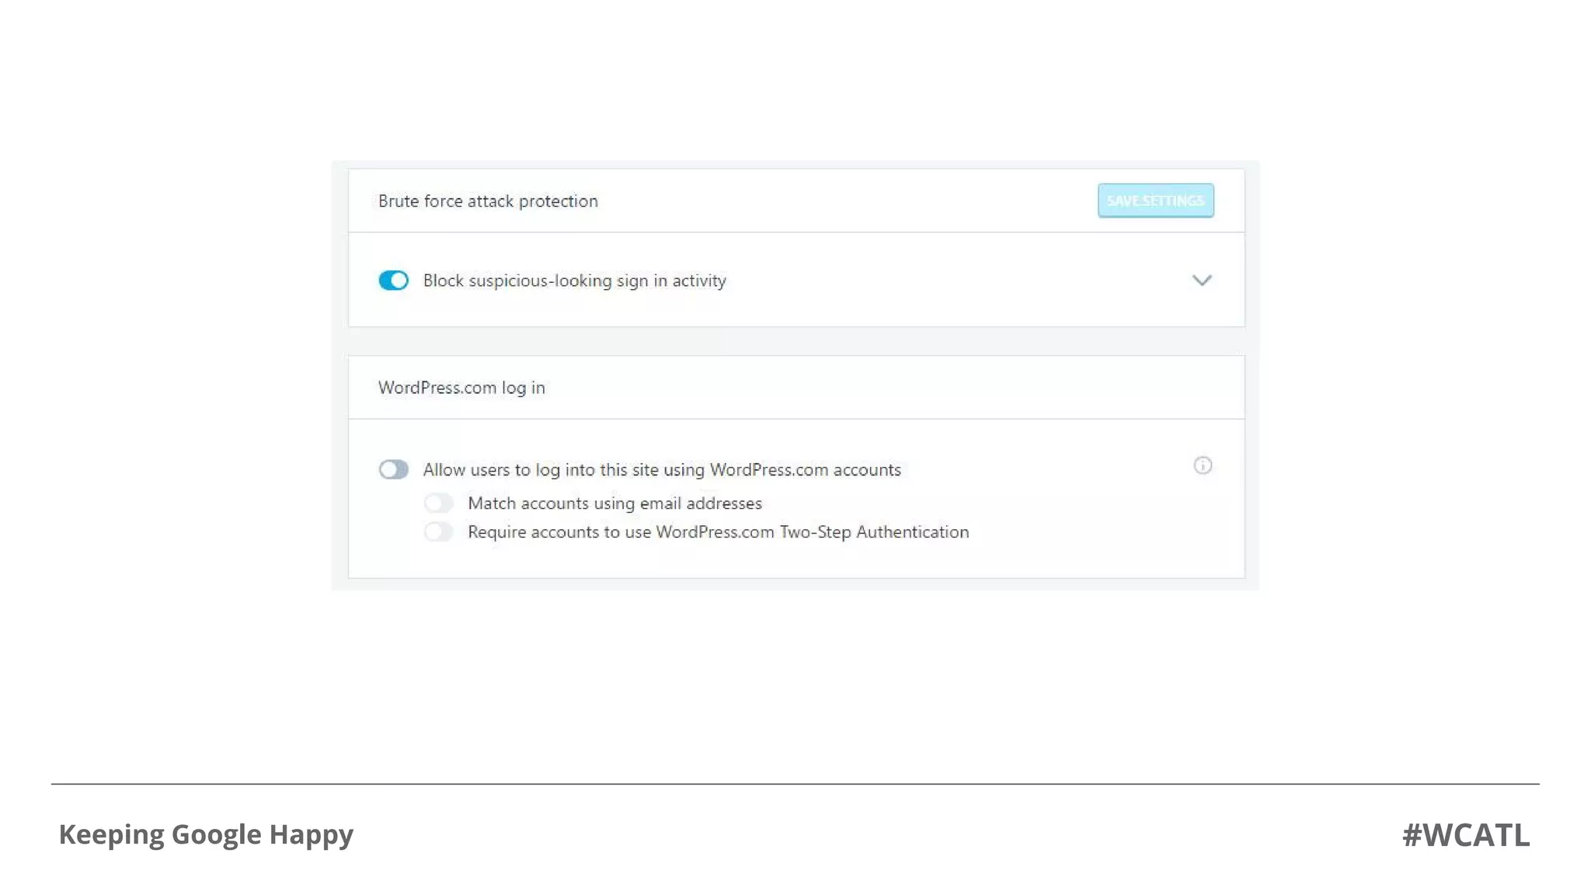Toggle Require Two-Step Authentication switch
The image size is (1591, 895).
coord(438,532)
